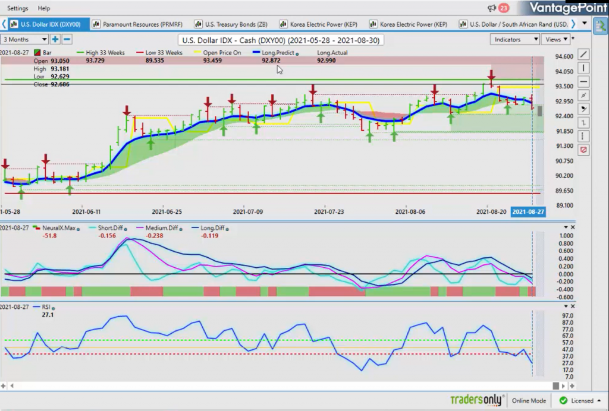The width and height of the screenshot is (609, 411).
Task: Click the plus icon at the bottom-right scrollbar end
Action: click(x=572, y=386)
